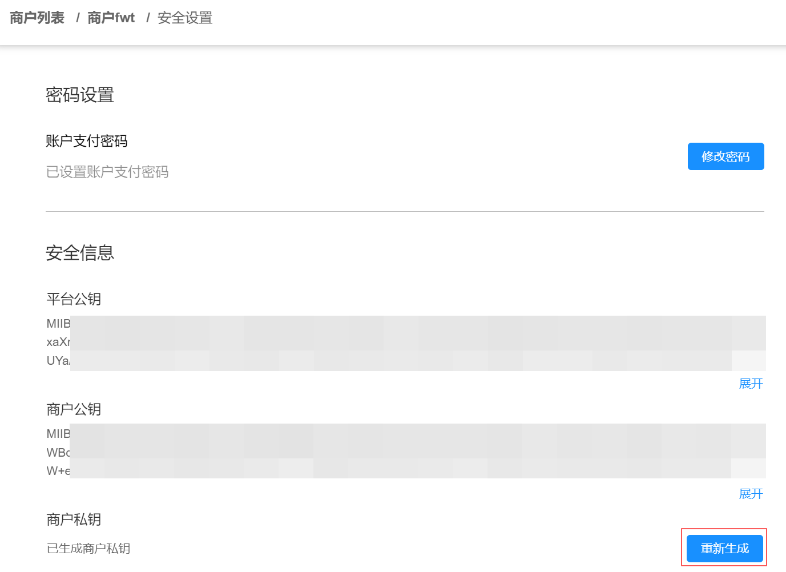The width and height of the screenshot is (786, 572).
Task: Select the 安全设置 breadcrumb entry
Action: click(x=184, y=18)
